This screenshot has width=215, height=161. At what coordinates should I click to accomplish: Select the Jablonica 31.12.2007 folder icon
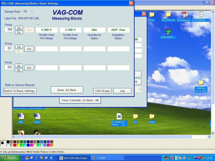click(201, 82)
